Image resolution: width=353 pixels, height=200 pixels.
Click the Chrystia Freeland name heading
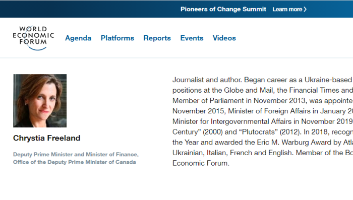[46, 138]
